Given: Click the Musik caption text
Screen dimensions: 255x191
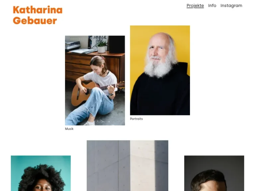Looking at the screenshot, I should 69,129.
